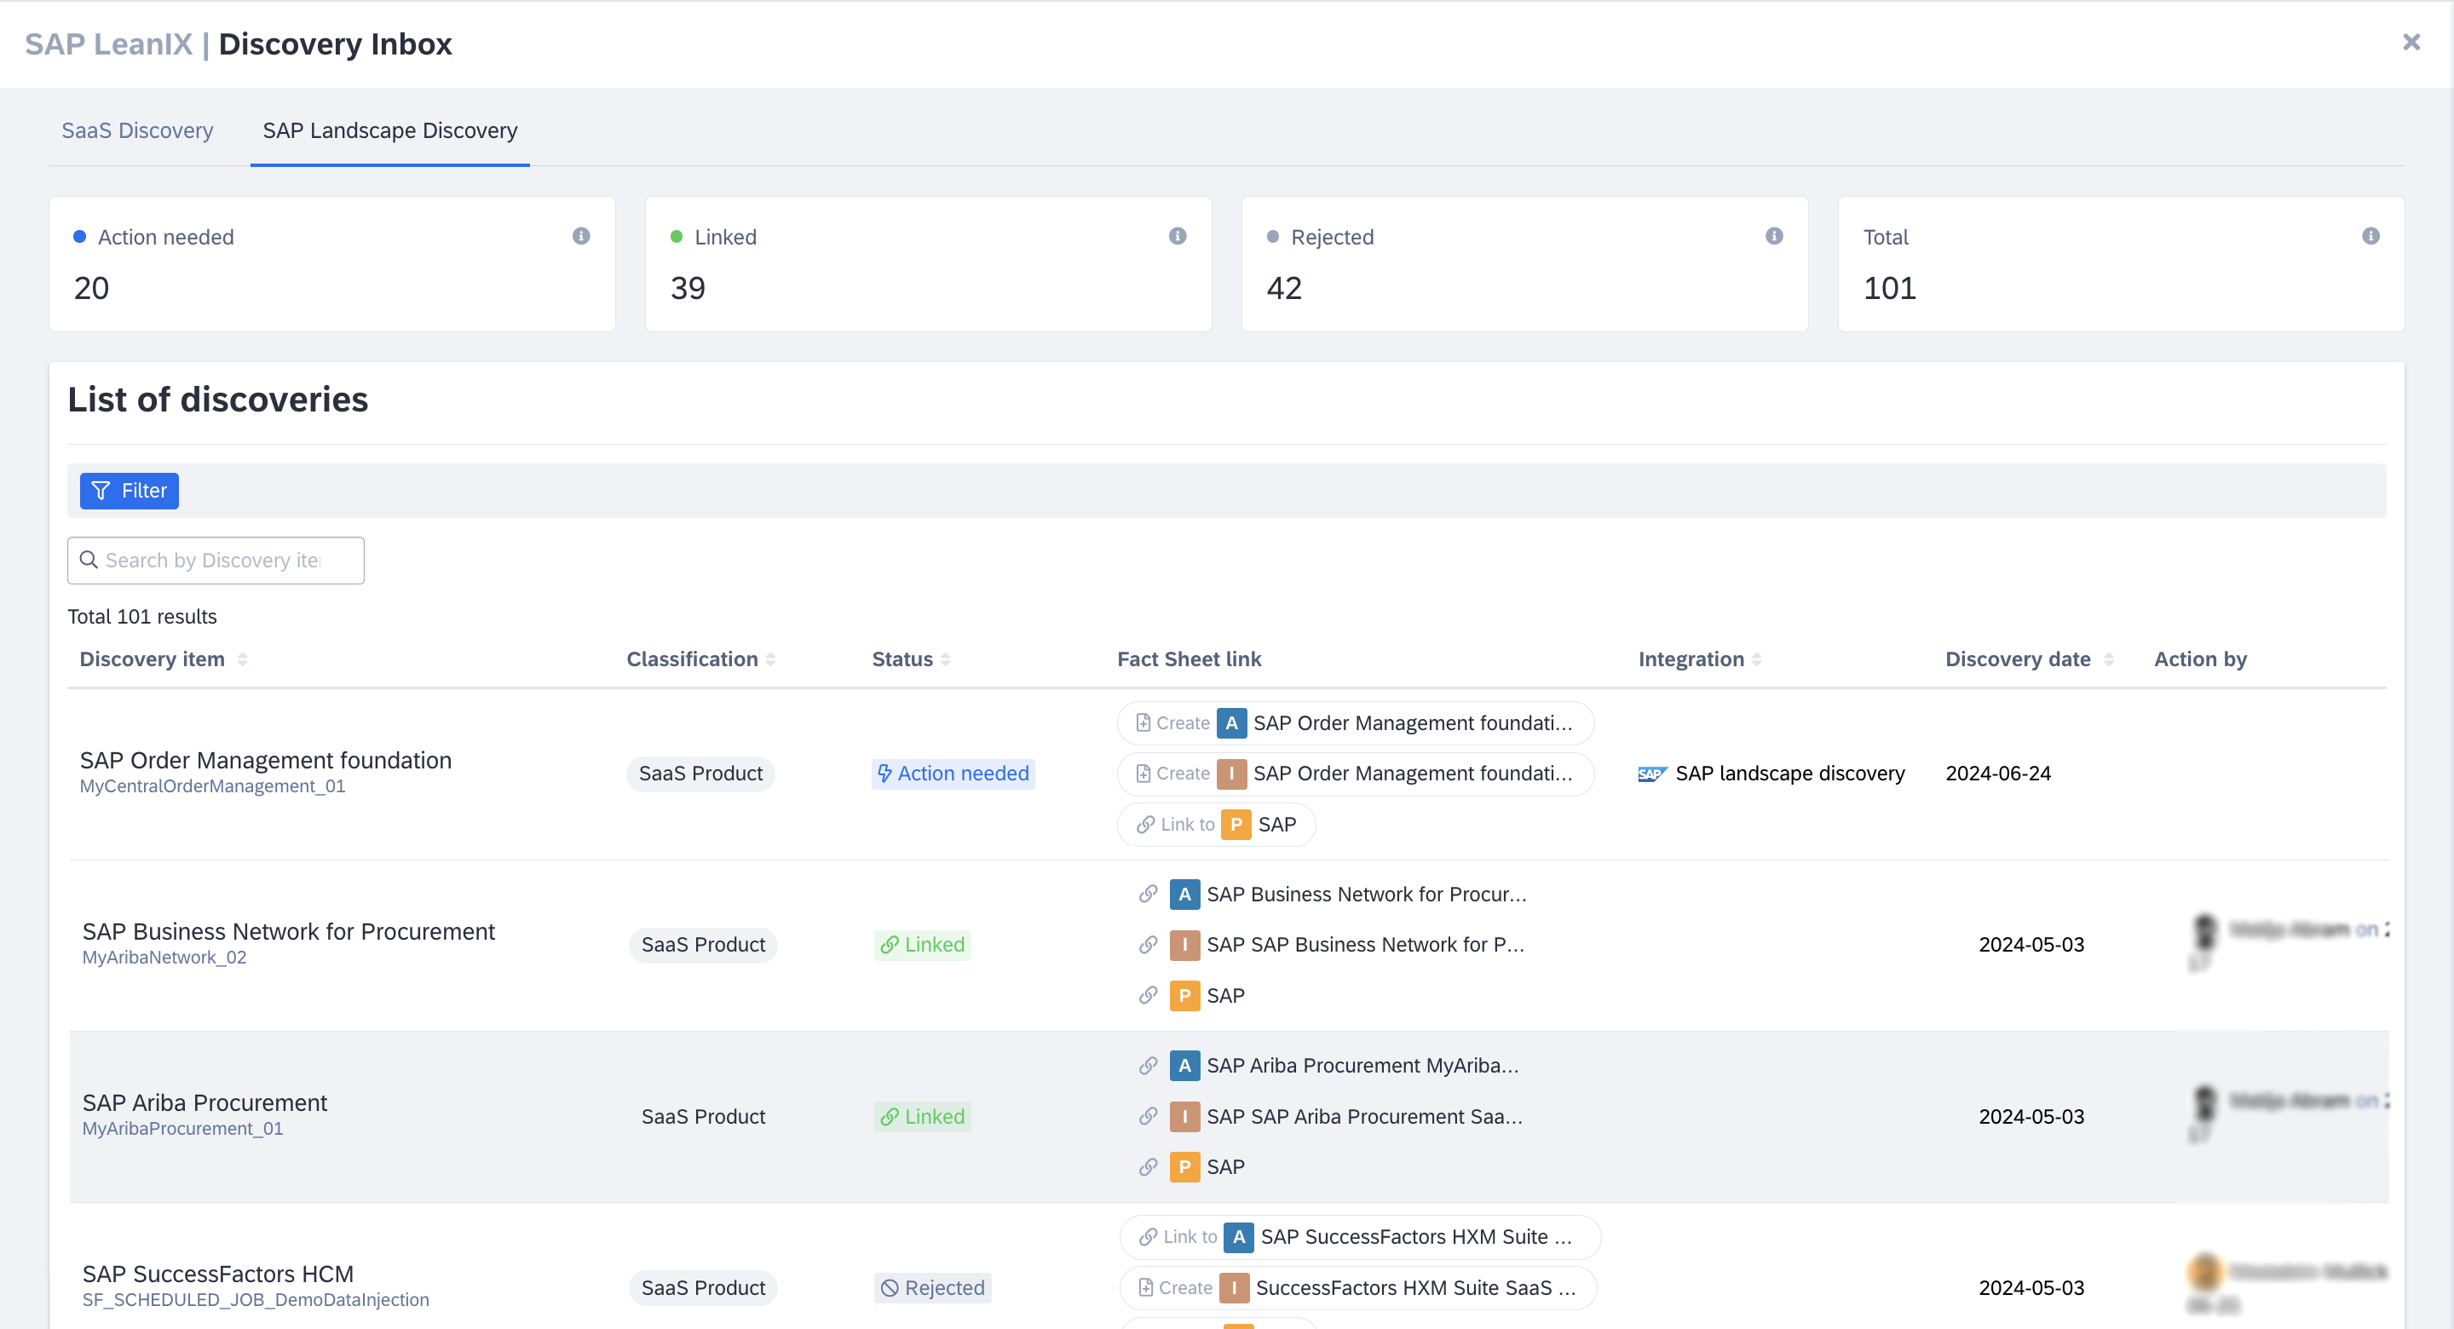Click SaaS Product tag for SAP SuccessFactors HCM

click(x=703, y=1288)
